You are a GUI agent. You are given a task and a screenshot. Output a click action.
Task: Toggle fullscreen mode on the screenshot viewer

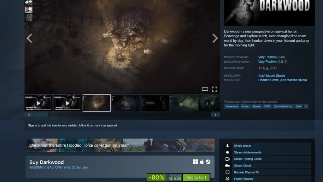click(215, 89)
